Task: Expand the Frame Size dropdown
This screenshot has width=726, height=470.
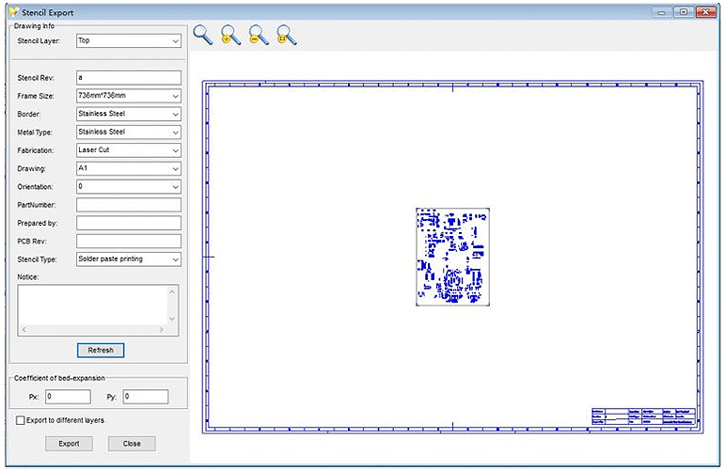Action: point(128,96)
